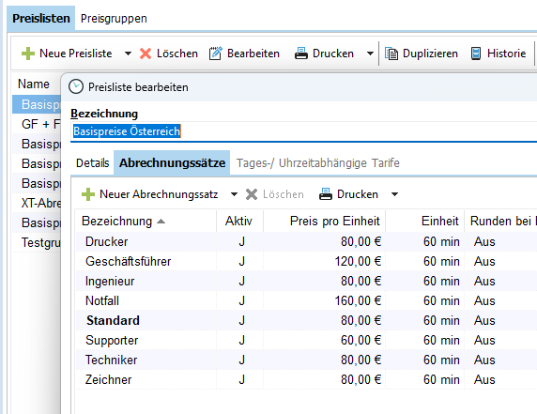This screenshot has width=537, height=414.
Task: Select the Notfall row
Action: pos(306,301)
